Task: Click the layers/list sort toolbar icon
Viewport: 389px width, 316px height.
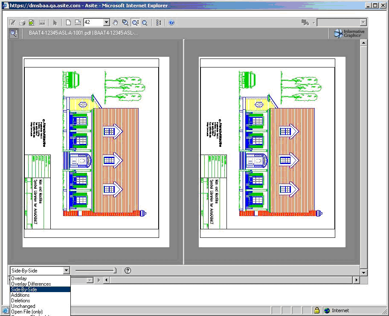Action: click(x=159, y=23)
